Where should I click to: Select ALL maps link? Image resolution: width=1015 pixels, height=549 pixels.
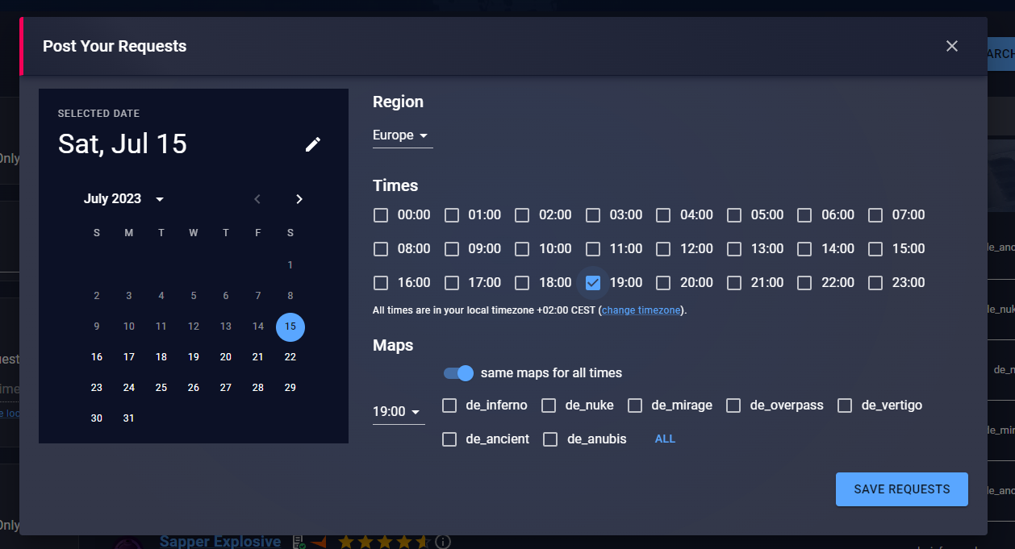(x=665, y=439)
